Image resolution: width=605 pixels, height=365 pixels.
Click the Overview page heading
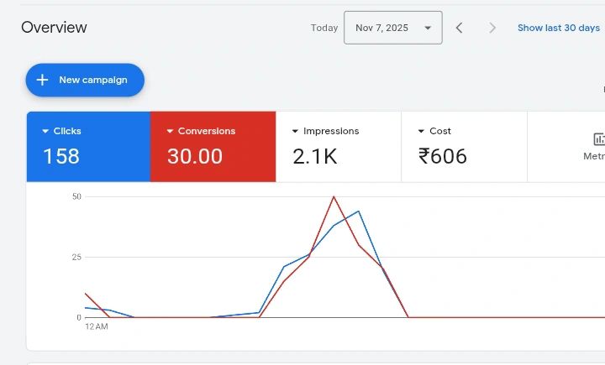click(x=54, y=28)
